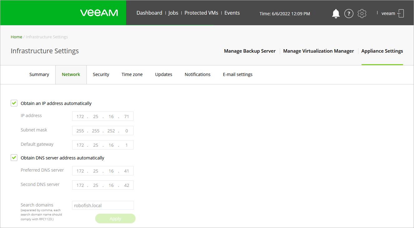Select the Network tab
The height and width of the screenshot is (228, 414).
coord(71,74)
